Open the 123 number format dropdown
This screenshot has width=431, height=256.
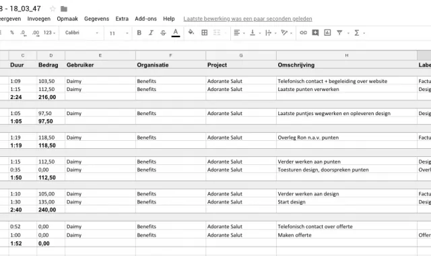49,33
